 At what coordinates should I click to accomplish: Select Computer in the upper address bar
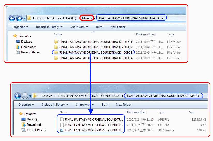[x=43, y=18]
